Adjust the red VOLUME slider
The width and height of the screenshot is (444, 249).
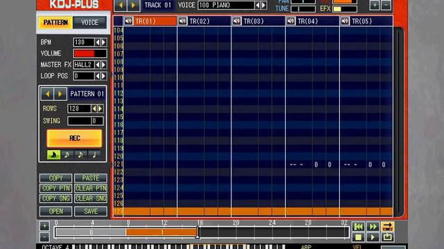click(x=90, y=53)
